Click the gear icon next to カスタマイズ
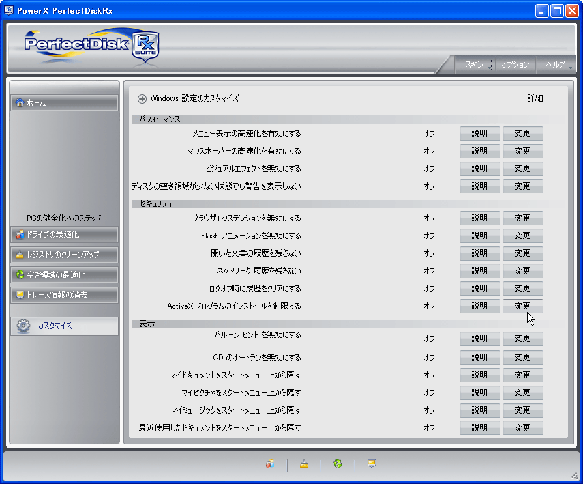The height and width of the screenshot is (484, 583). point(23,326)
